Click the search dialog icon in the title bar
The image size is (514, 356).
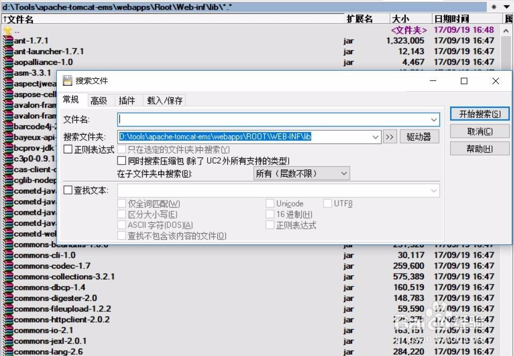(67, 80)
